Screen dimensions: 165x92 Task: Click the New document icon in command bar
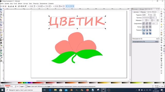tap(161, 9)
